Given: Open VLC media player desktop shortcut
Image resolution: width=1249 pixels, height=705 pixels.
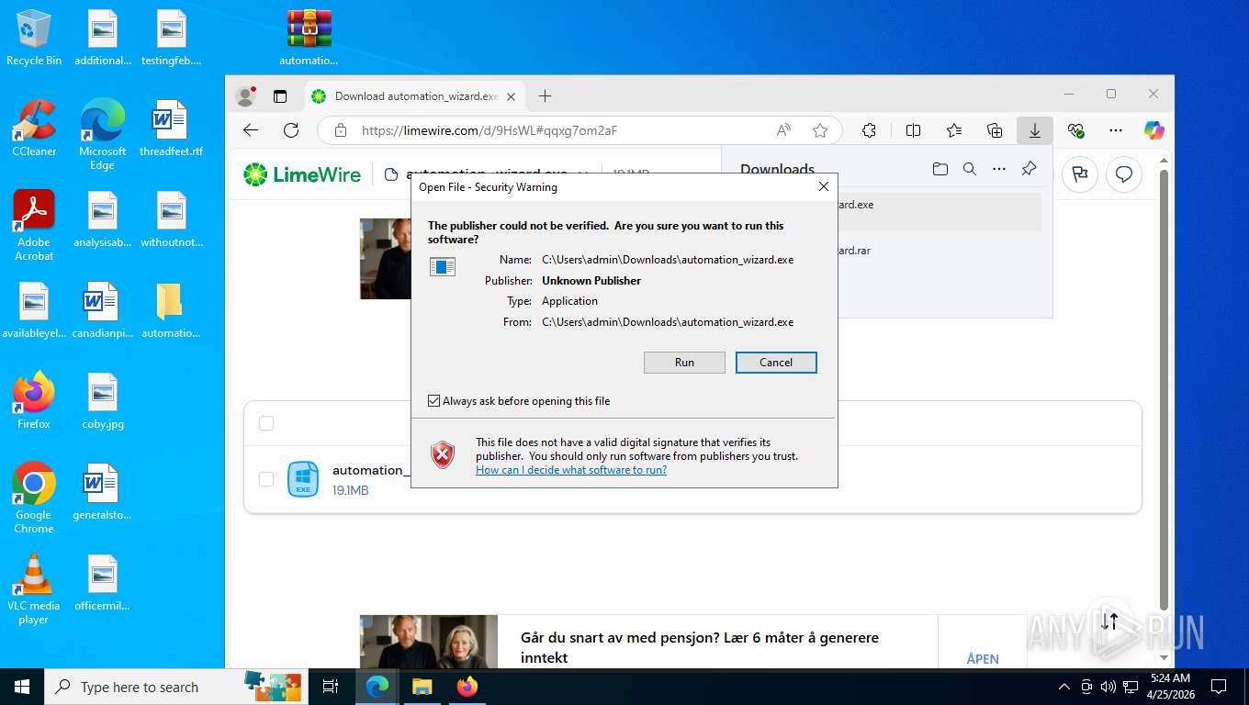Looking at the screenshot, I should point(34,589).
